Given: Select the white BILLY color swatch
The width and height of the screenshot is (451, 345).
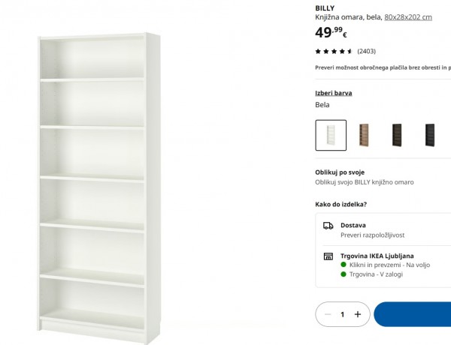Looking at the screenshot, I should click(x=331, y=135).
